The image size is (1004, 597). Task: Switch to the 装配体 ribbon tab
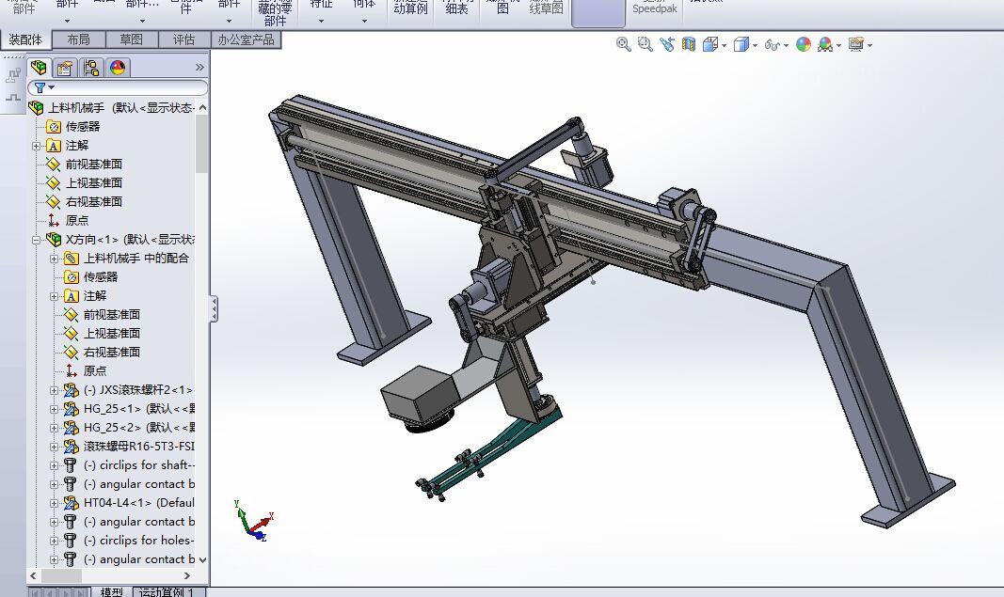[x=25, y=39]
